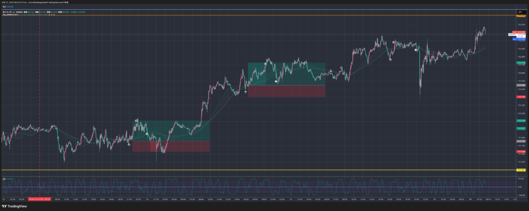This screenshot has height=211, width=529.
Task: Click the second long position's green profit zone
Action: tap(294, 74)
